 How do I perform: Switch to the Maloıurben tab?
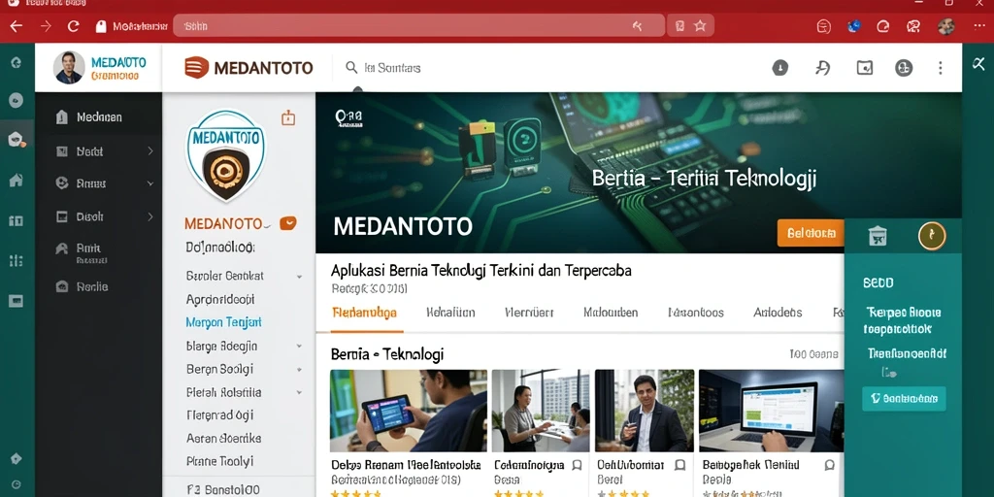click(611, 313)
